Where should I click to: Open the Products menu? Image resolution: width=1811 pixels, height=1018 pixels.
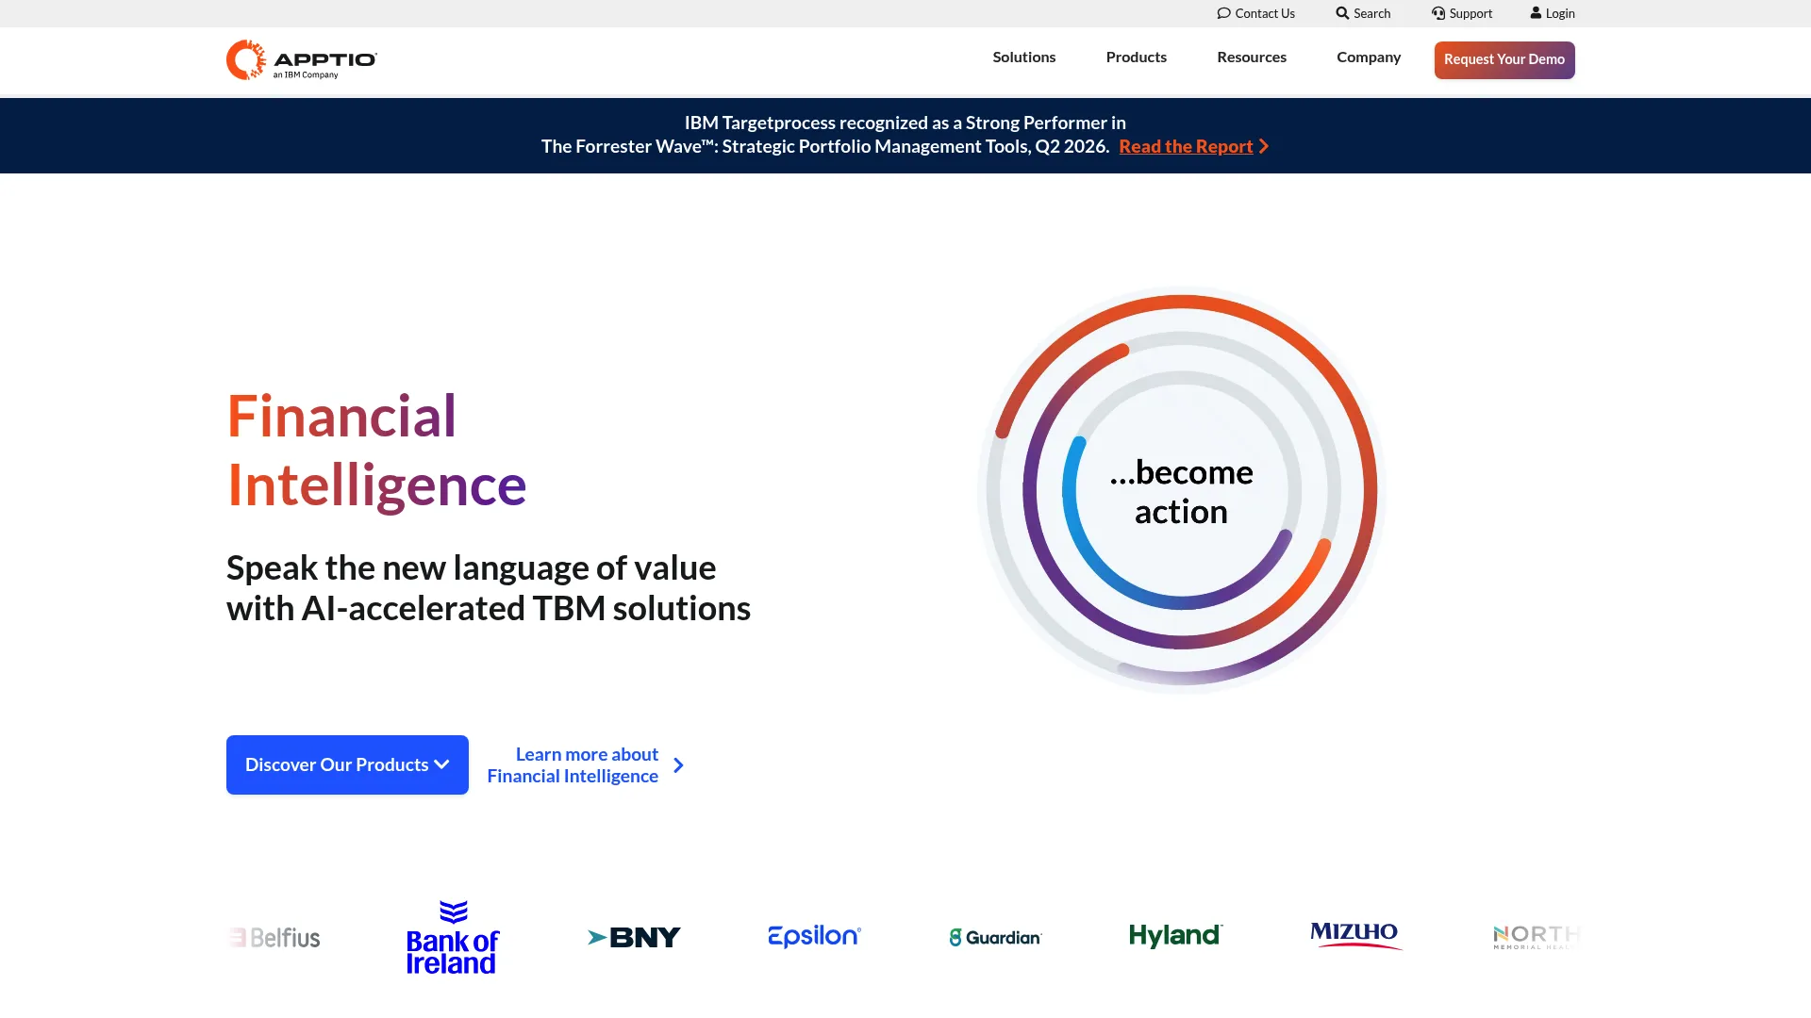click(x=1137, y=57)
